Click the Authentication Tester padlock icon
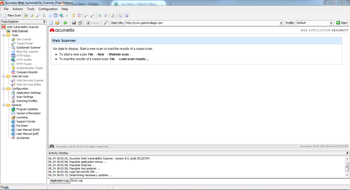The height and width of the screenshot is (190, 350). (x=73, y=15)
